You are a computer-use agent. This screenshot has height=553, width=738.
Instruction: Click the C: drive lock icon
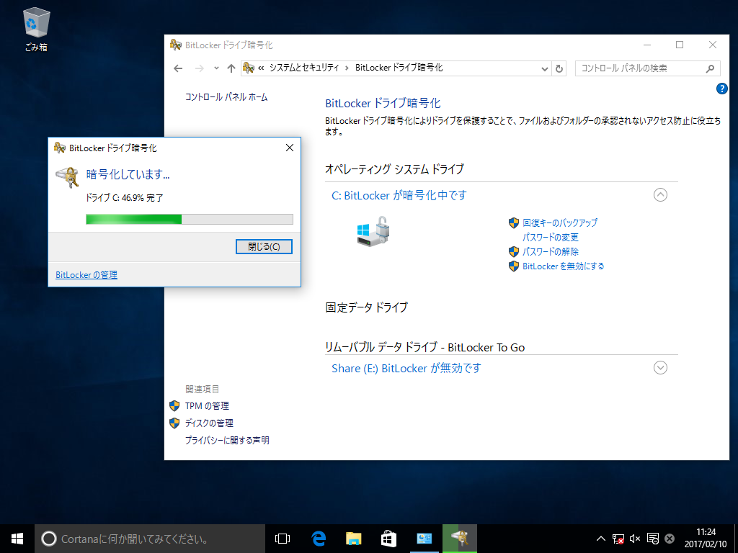(x=373, y=231)
